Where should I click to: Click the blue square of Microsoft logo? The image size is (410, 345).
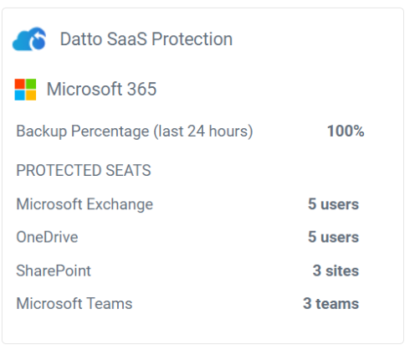[x=19, y=95]
